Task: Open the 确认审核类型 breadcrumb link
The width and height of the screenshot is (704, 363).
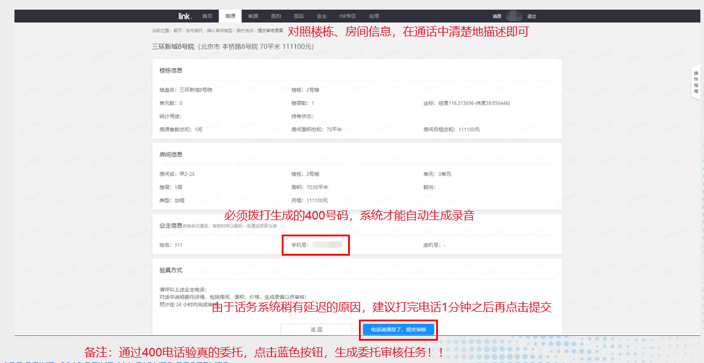Action: [220, 31]
